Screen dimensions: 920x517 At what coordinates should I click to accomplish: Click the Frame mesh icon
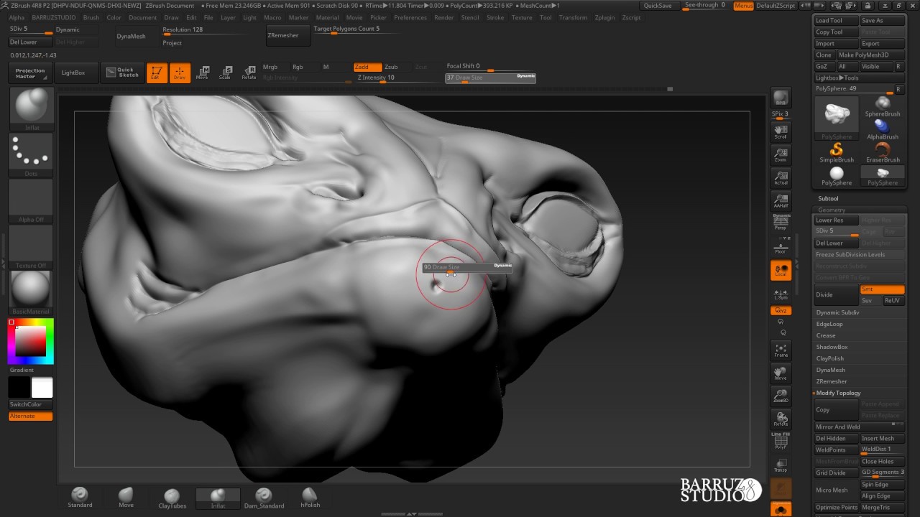coord(781,350)
